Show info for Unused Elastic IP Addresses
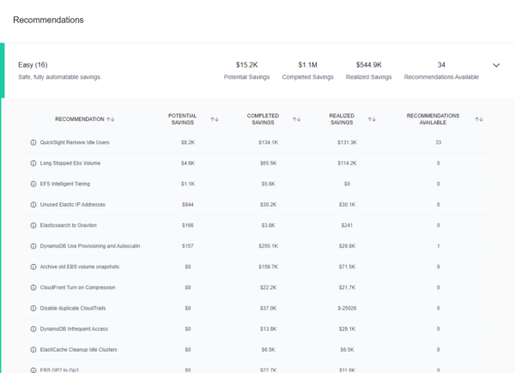This screenshot has width=515, height=373. pyautogui.click(x=33, y=204)
